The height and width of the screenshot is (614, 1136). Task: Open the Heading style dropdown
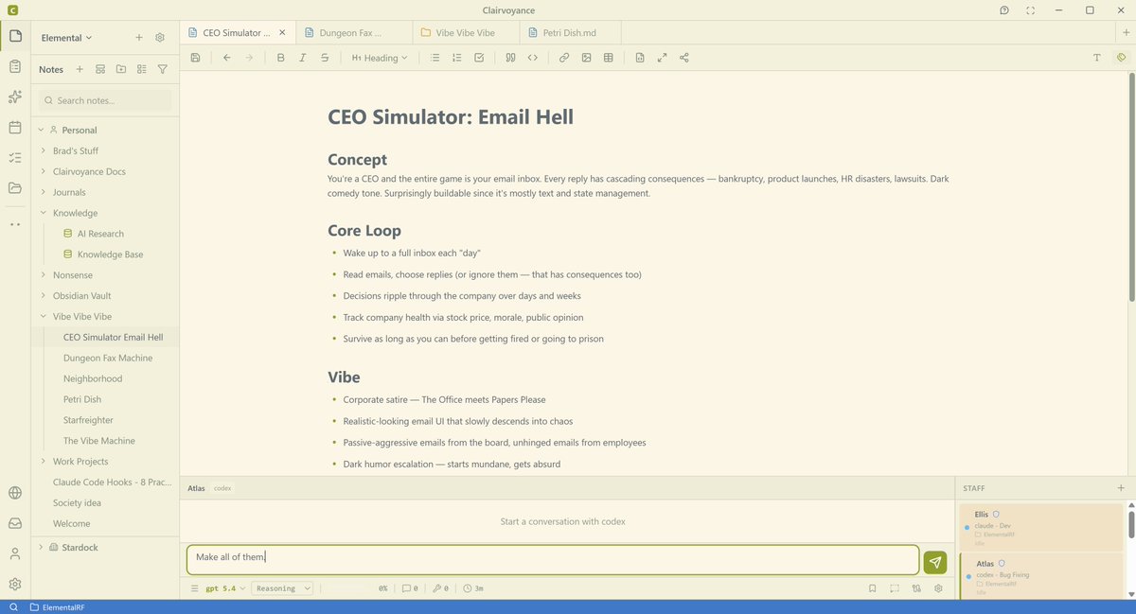(380, 58)
